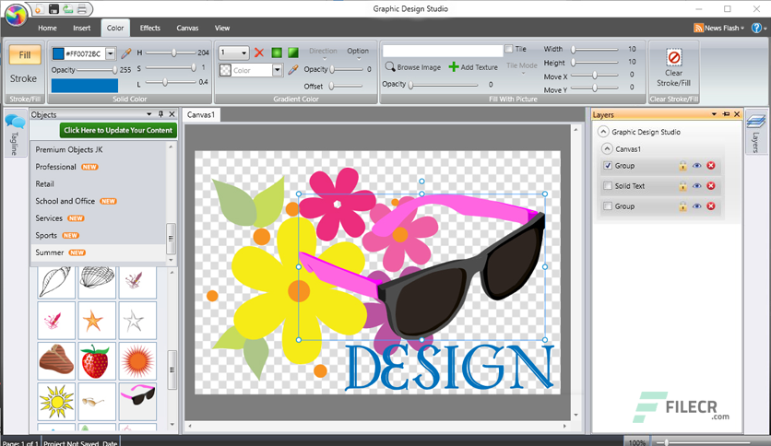The image size is (771, 446).
Task: Select the radial gradient green icon
Action: tap(277, 53)
